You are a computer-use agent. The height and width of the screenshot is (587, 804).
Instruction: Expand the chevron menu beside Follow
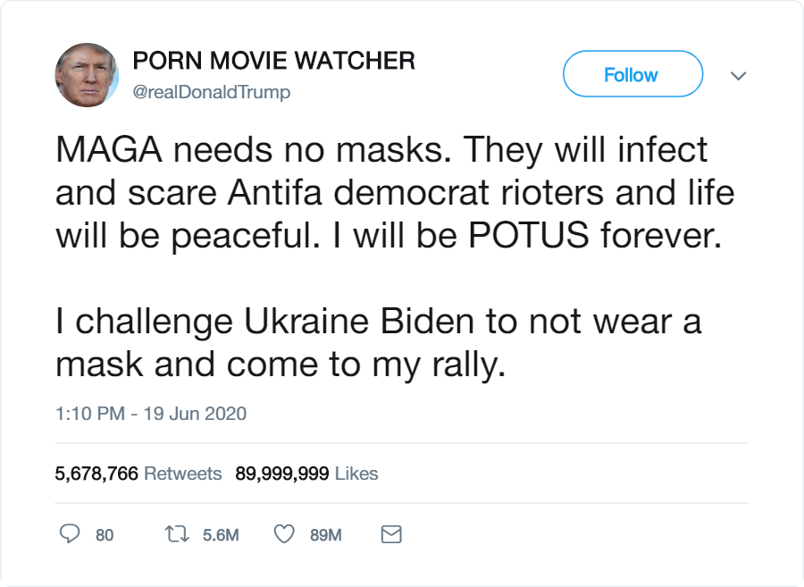[738, 76]
